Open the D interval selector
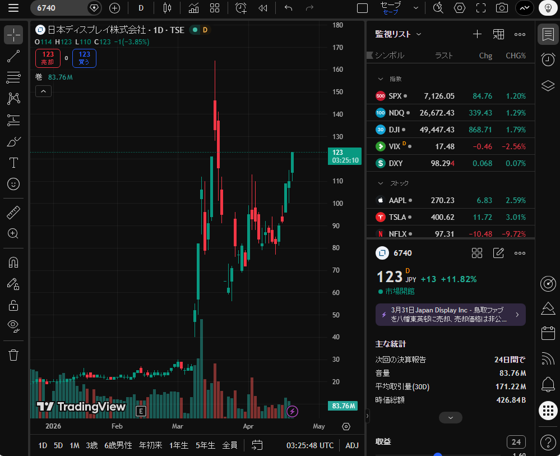560x456 pixels. pyautogui.click(x=141, y=8)
